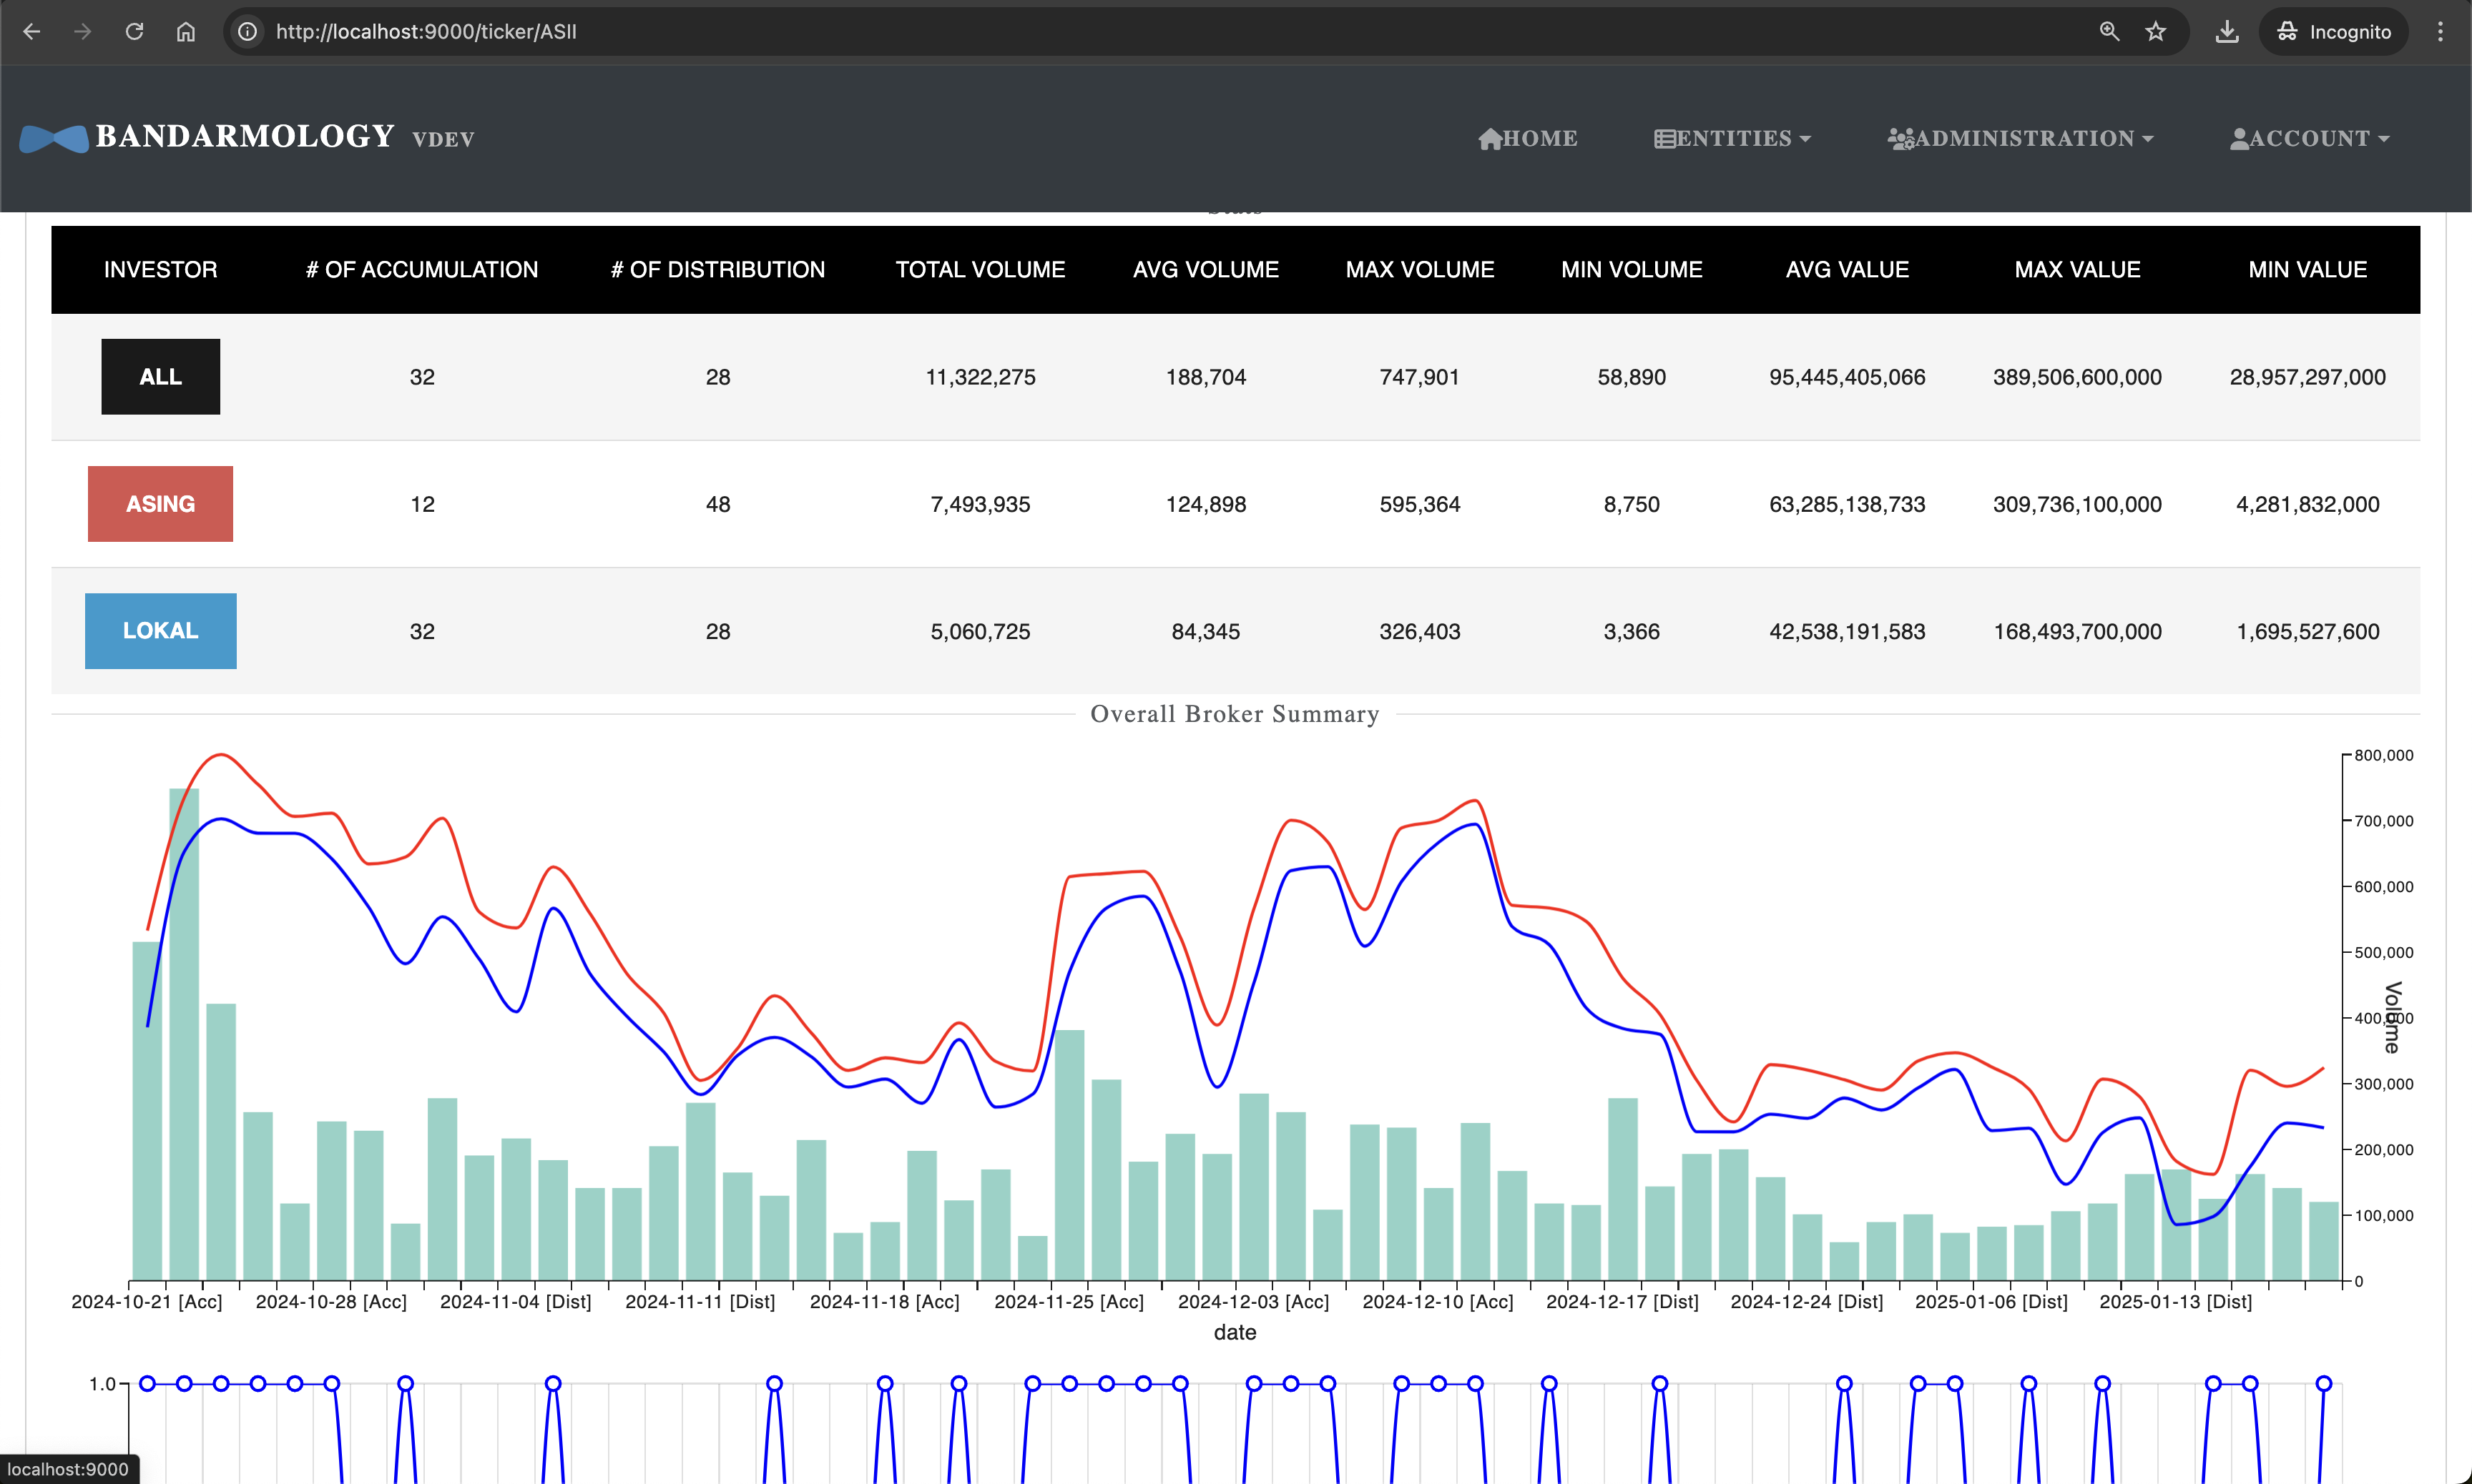Go to HOME in navbar
The width and height of the screenshot is (2472, 1484).
pyautogui.click(x=1528, y=138)
